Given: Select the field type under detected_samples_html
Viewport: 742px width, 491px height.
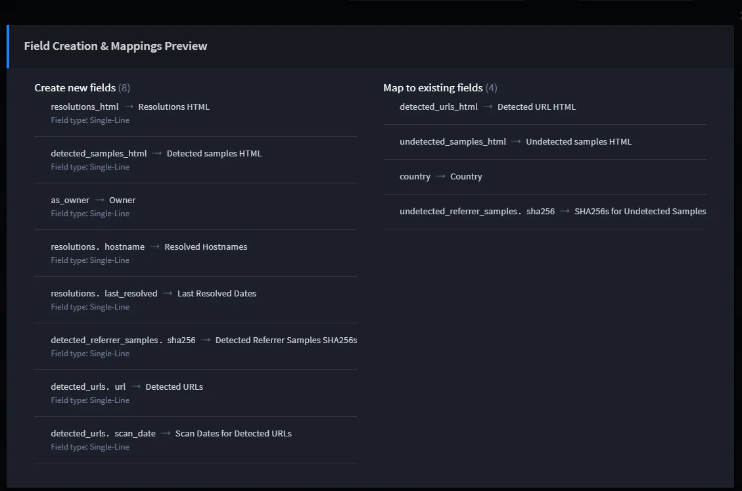Looking at the screenshot, I should tap(90, 167).
